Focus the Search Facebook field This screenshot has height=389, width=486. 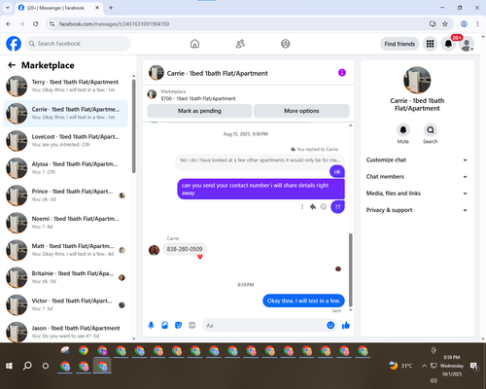coord(78,44)
